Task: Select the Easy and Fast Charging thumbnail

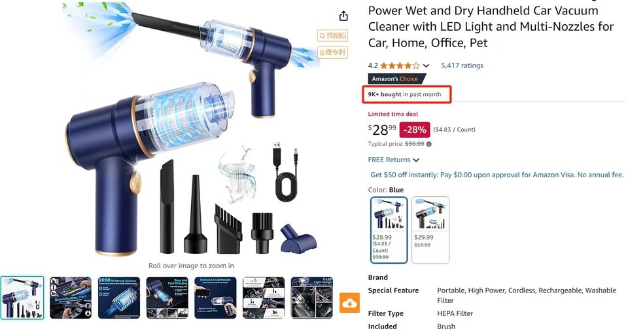Action: pos(167,298)
